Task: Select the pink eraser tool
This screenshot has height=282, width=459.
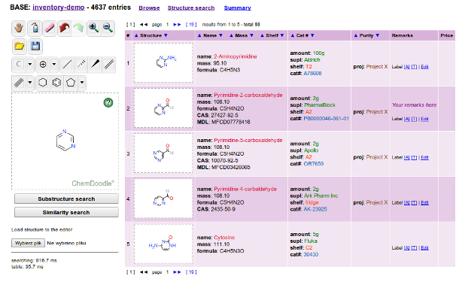Action: coord(50,28)
